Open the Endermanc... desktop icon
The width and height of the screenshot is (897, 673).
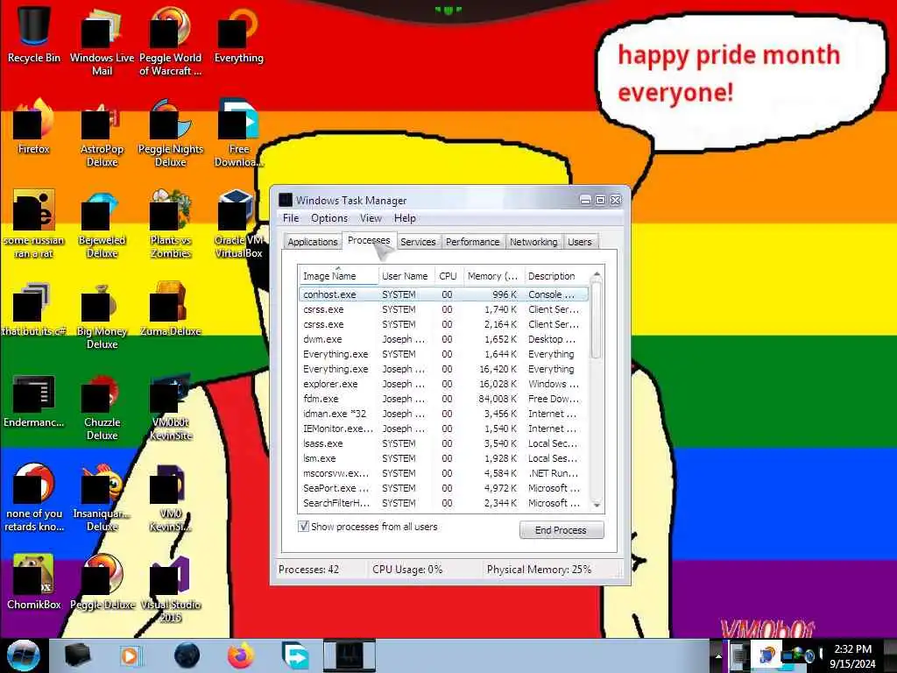34,400
